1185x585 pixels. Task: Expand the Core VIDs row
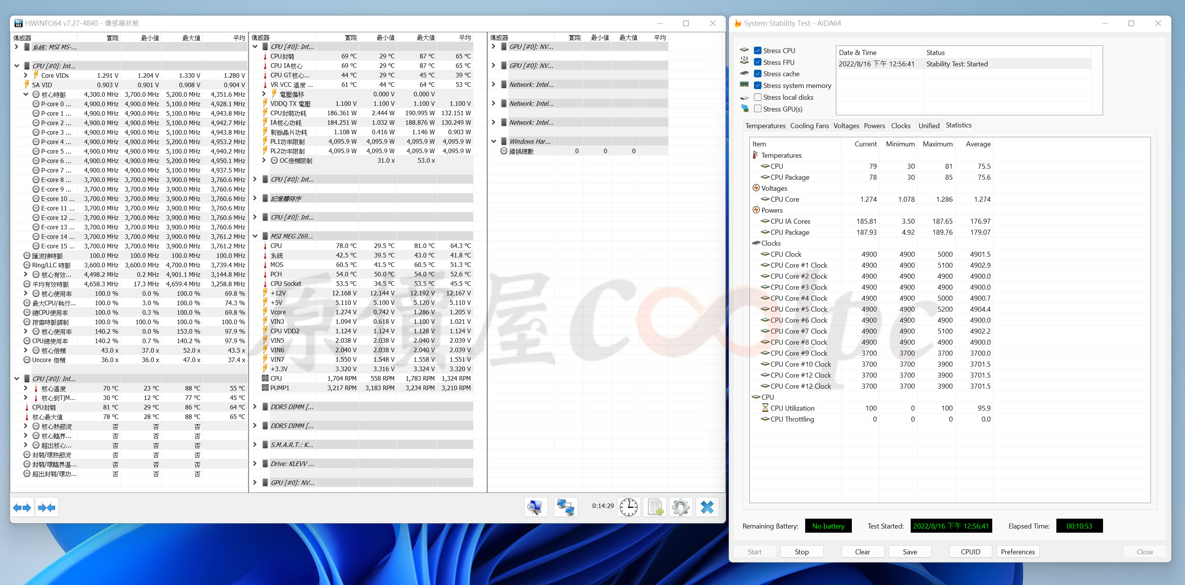point(26,75)
